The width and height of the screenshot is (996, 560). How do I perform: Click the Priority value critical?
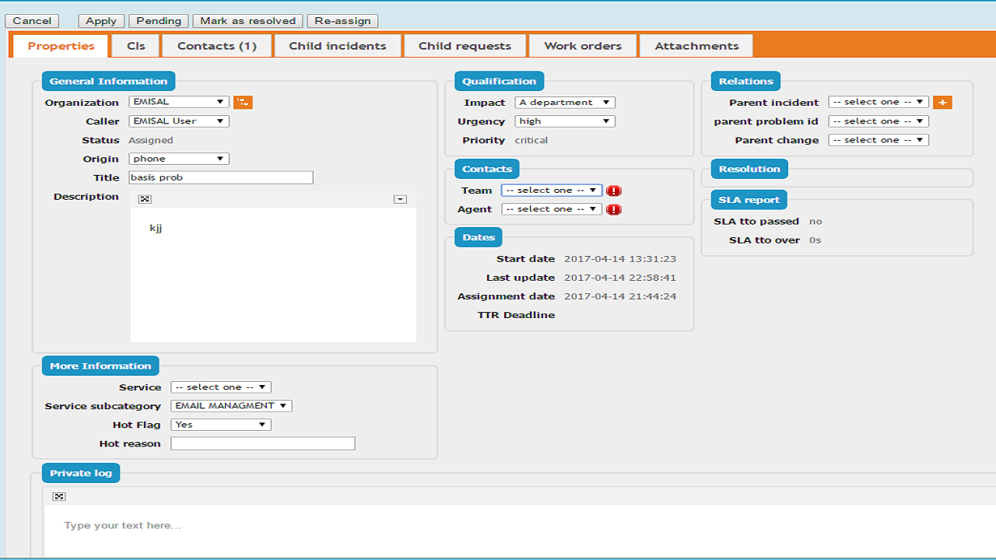(531, 140)
